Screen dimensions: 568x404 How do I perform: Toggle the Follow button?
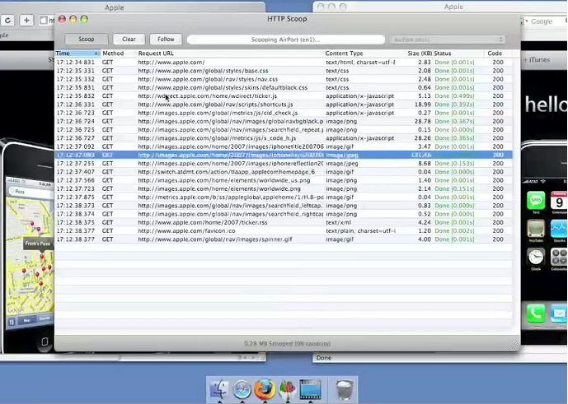(166, 39)
